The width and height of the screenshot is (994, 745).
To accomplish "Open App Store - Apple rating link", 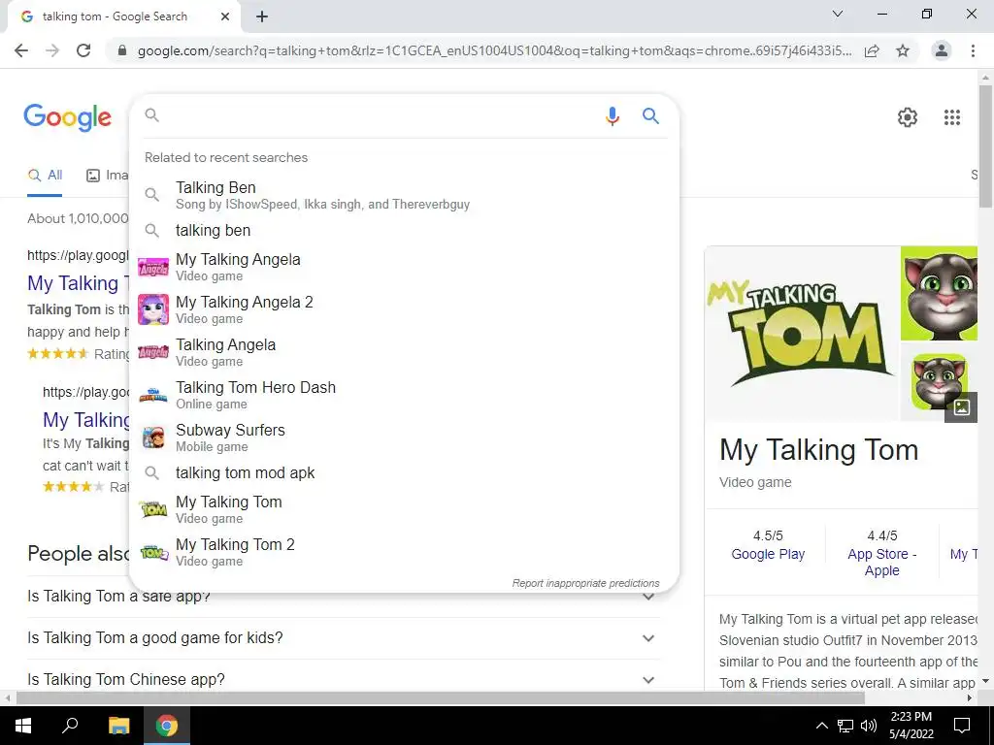I will (x=881, y=562).
